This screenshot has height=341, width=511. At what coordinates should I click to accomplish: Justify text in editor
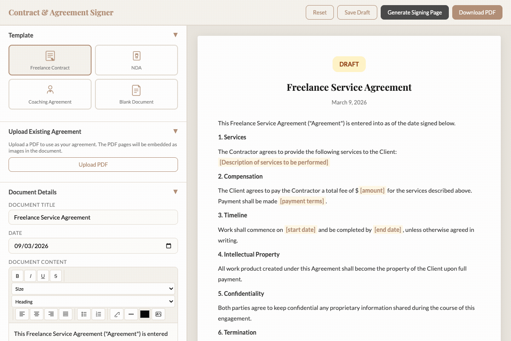tap(66, 314)
